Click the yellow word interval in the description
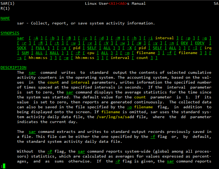This screenshot has width=219, height=169. coord(80,82)
